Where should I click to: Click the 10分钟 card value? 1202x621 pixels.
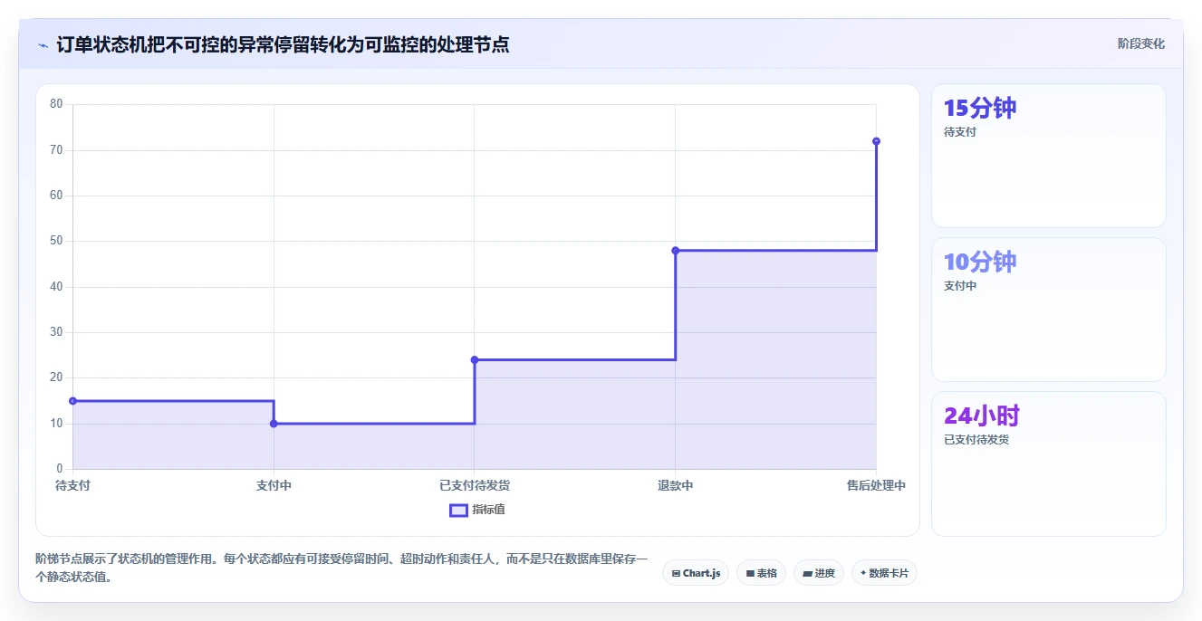(980, 262)
